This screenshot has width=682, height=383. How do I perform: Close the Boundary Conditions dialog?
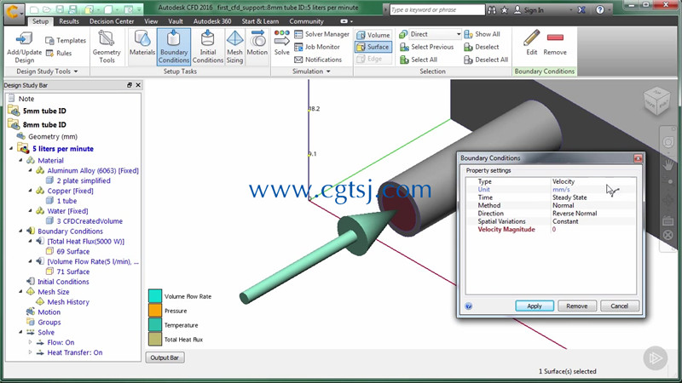638,158
